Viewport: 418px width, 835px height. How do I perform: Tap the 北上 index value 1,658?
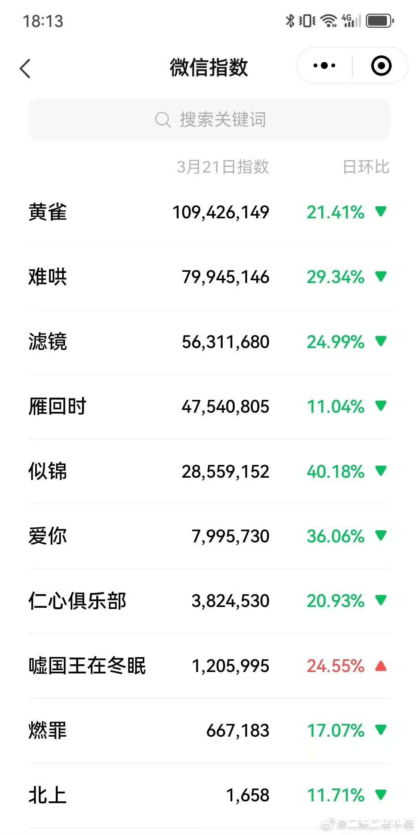248,795
